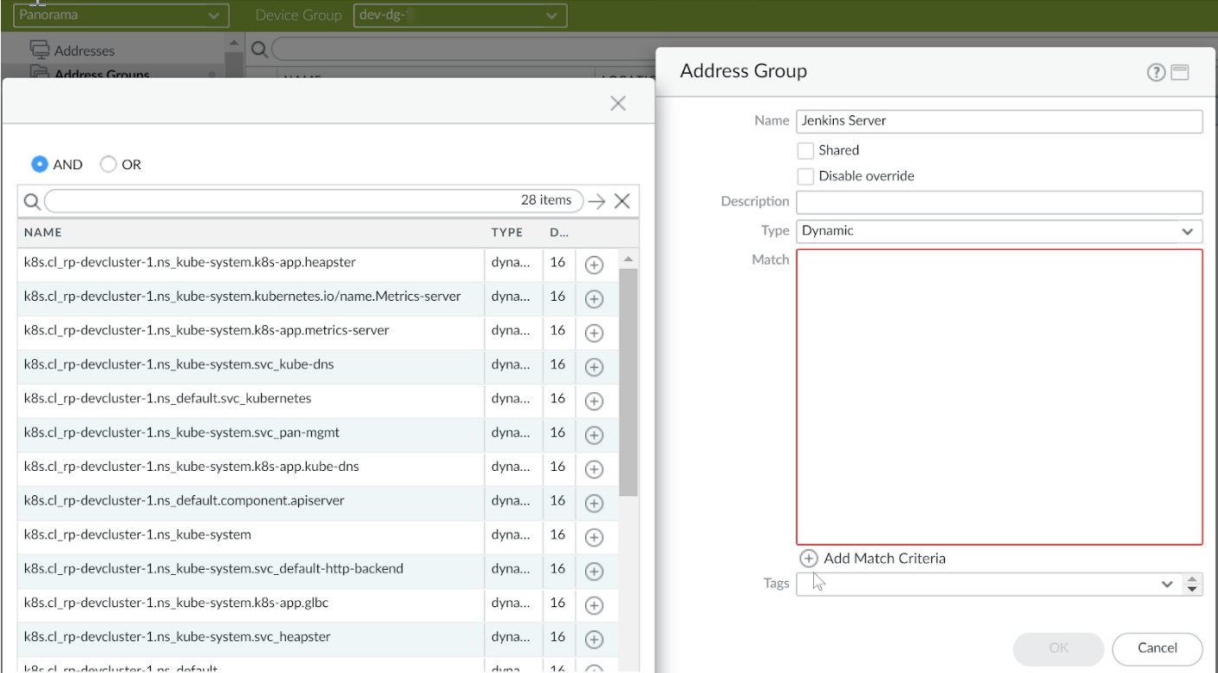Select Addresses in the left tree
This screenshot has width=1218, height=673.
(84, 50)
